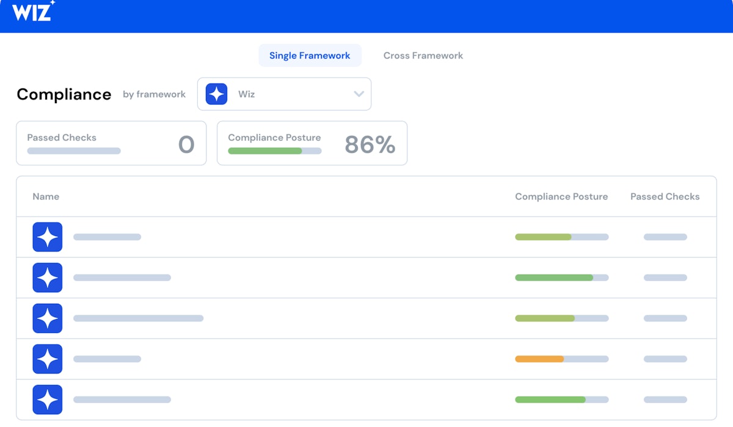Click the third row's framework star icon
Screen dimensions: 733x427
click(48, 318)
